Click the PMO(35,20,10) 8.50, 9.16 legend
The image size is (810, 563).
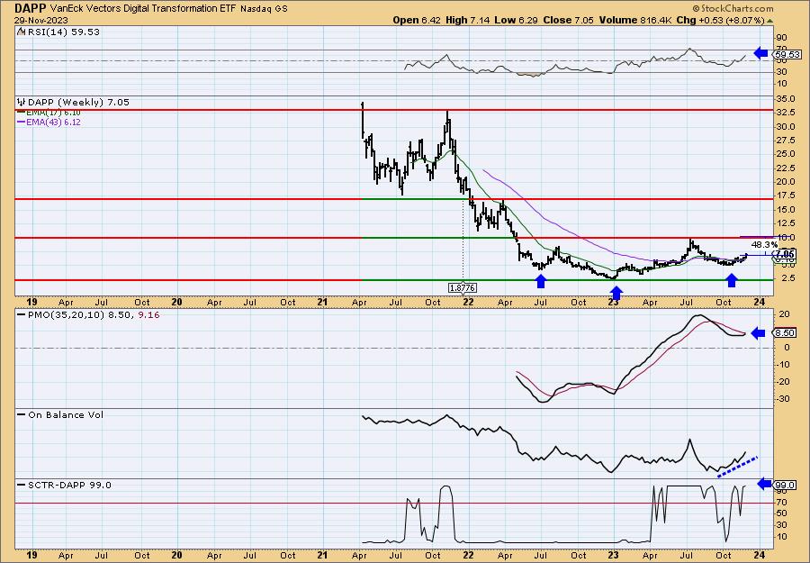pyautogui.click(x=94, y=314)
